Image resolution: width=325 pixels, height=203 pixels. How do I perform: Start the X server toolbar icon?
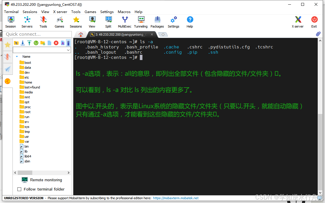pos(298,22)
